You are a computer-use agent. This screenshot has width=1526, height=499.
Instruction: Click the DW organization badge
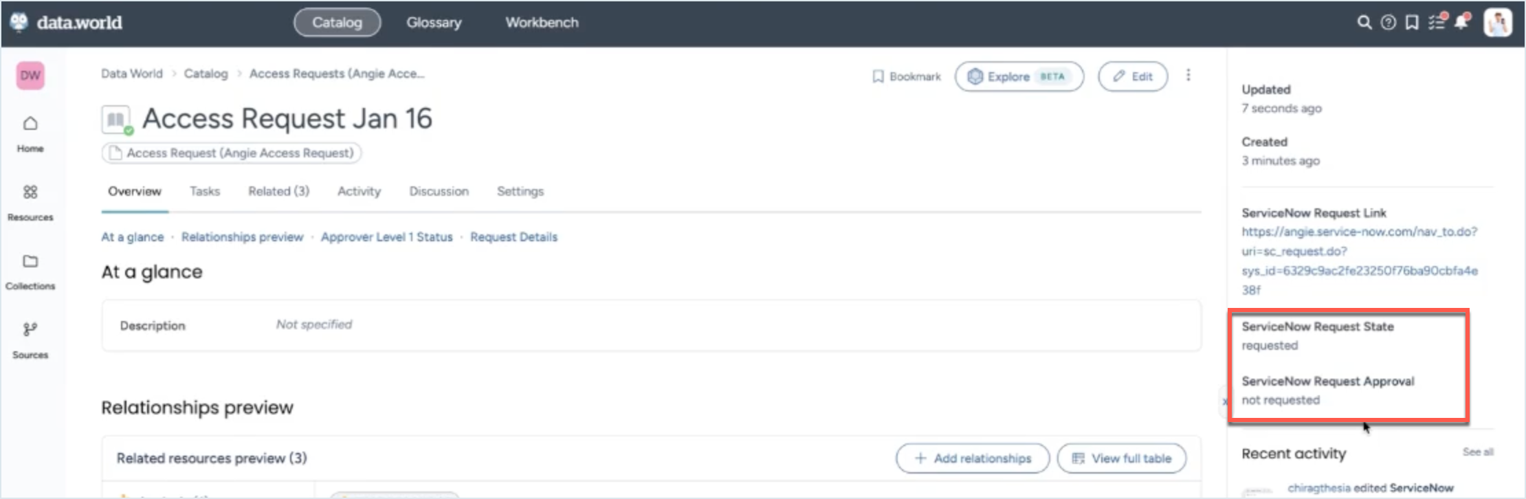click(30, 76)
